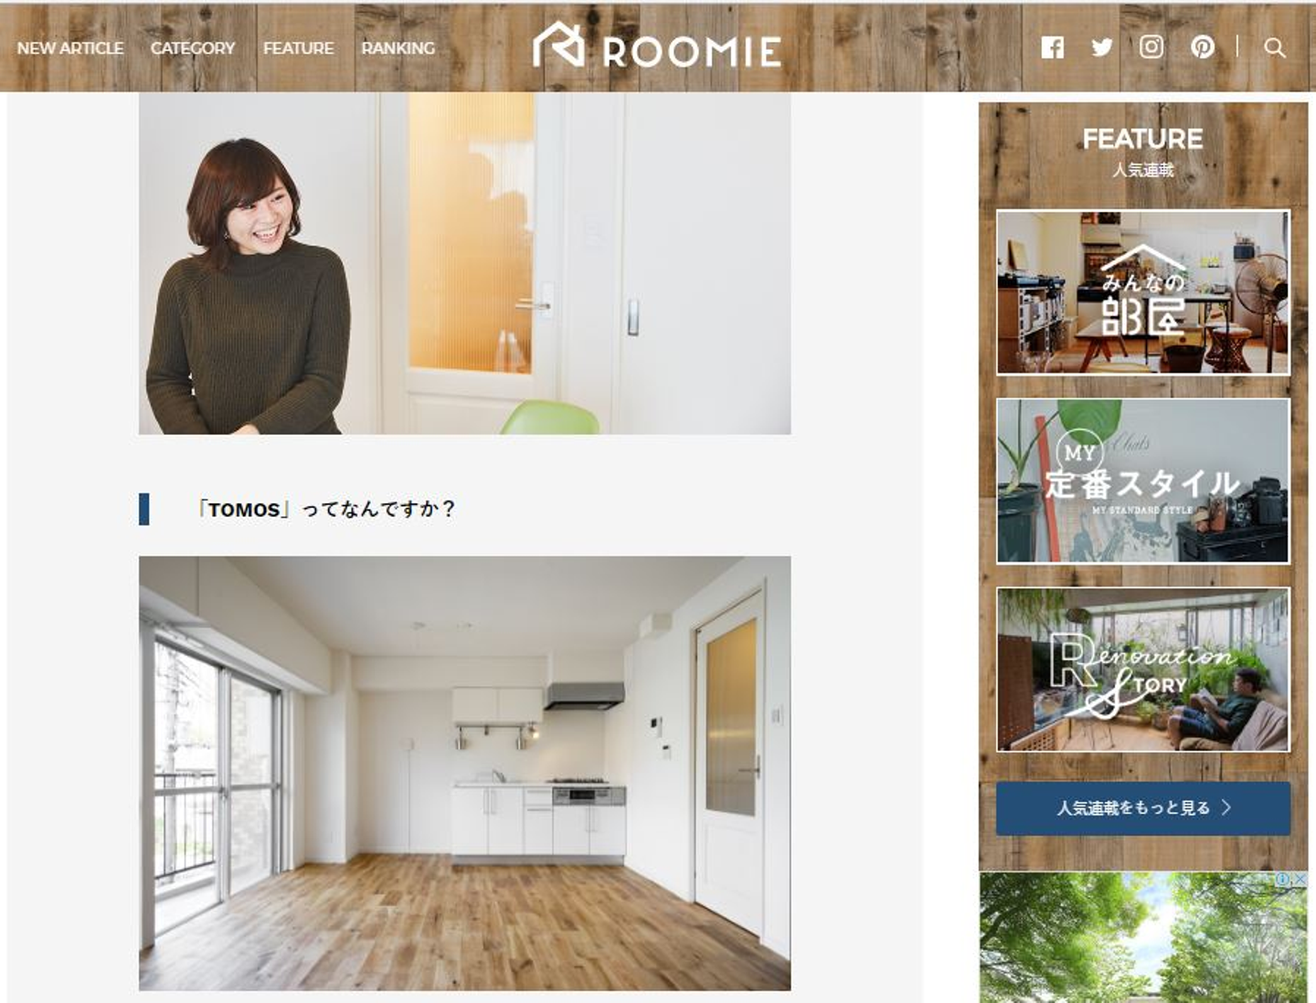Open the みんなの部屋 feature banner
Image resolution: width=1316 pixels, height=1003 pixels.
pos(1143,292)
